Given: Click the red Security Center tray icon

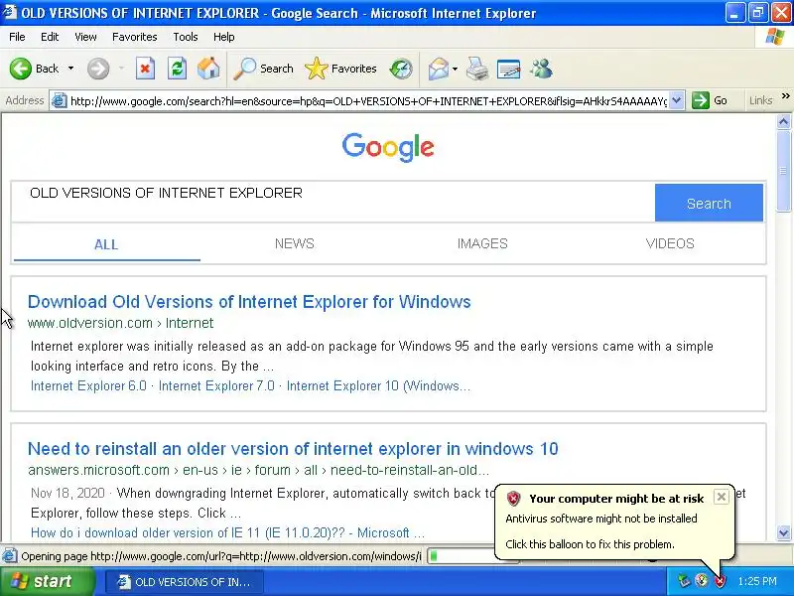Looking at the screenshot, I should tap(720, 581).
